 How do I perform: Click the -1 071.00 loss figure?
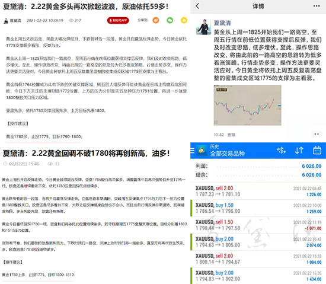[313, 228]
